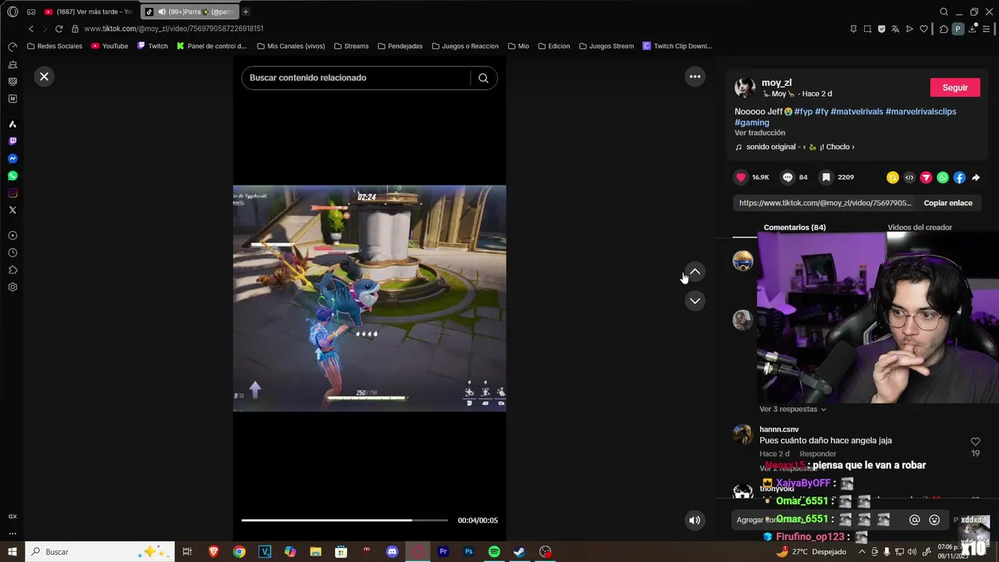
Task: Open more share options arrow
Action: click(x=976, y=177)
